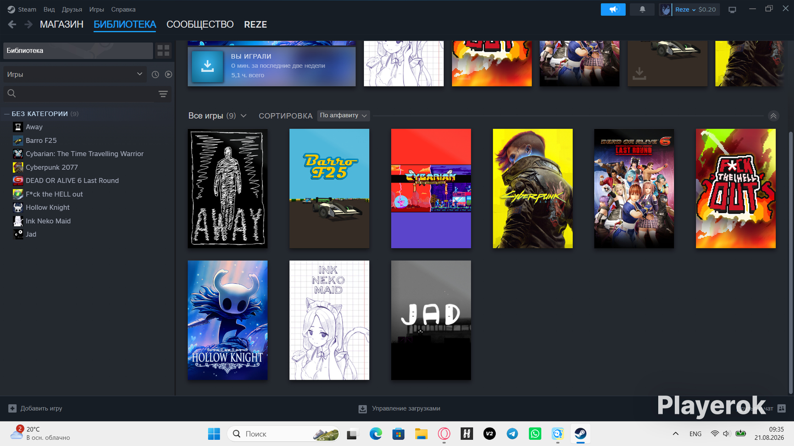Open the Игры menu in menu bar
The width and height of the screenshot is (794, 446).
pyautogui.click(x=96, y=9)
